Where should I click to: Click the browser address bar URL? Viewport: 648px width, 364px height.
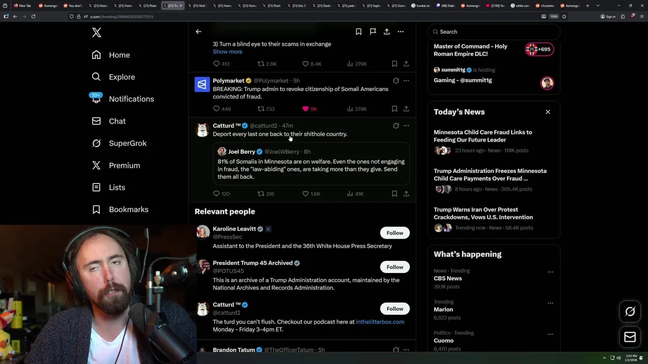tap(121, 17)
